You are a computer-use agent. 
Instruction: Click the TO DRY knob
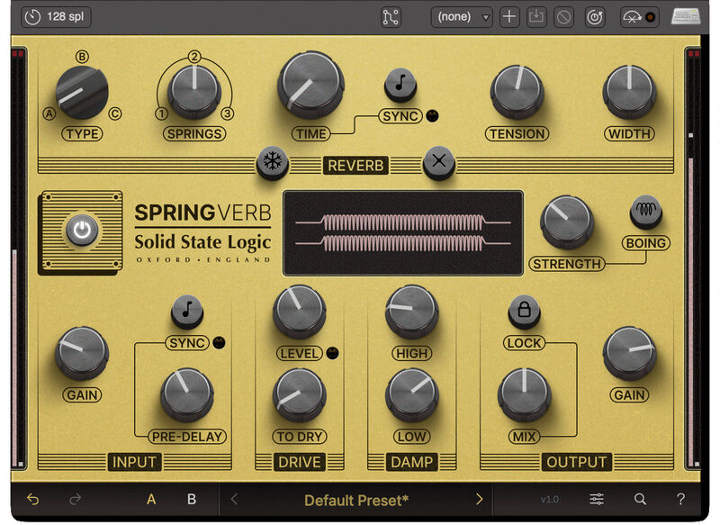point(300,395)
